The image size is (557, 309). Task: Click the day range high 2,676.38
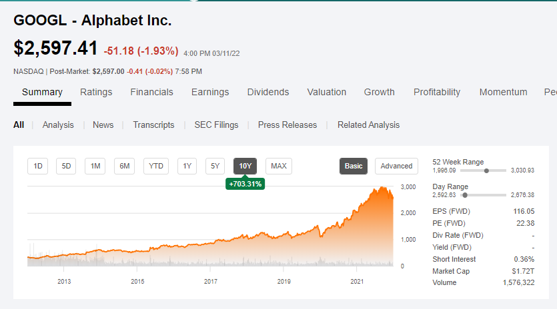522,195
